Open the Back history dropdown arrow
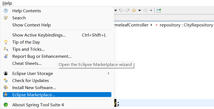This screenshot has width=214, height=109. [139, 10]
